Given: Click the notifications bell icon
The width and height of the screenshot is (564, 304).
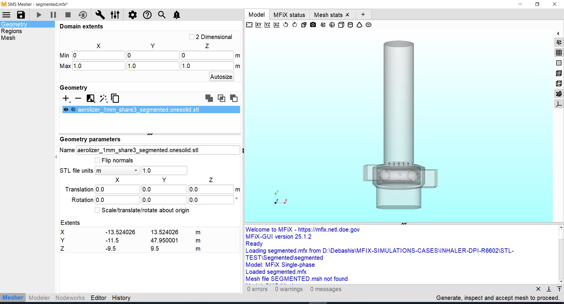Looking at the screenshot, I should 177,15.
